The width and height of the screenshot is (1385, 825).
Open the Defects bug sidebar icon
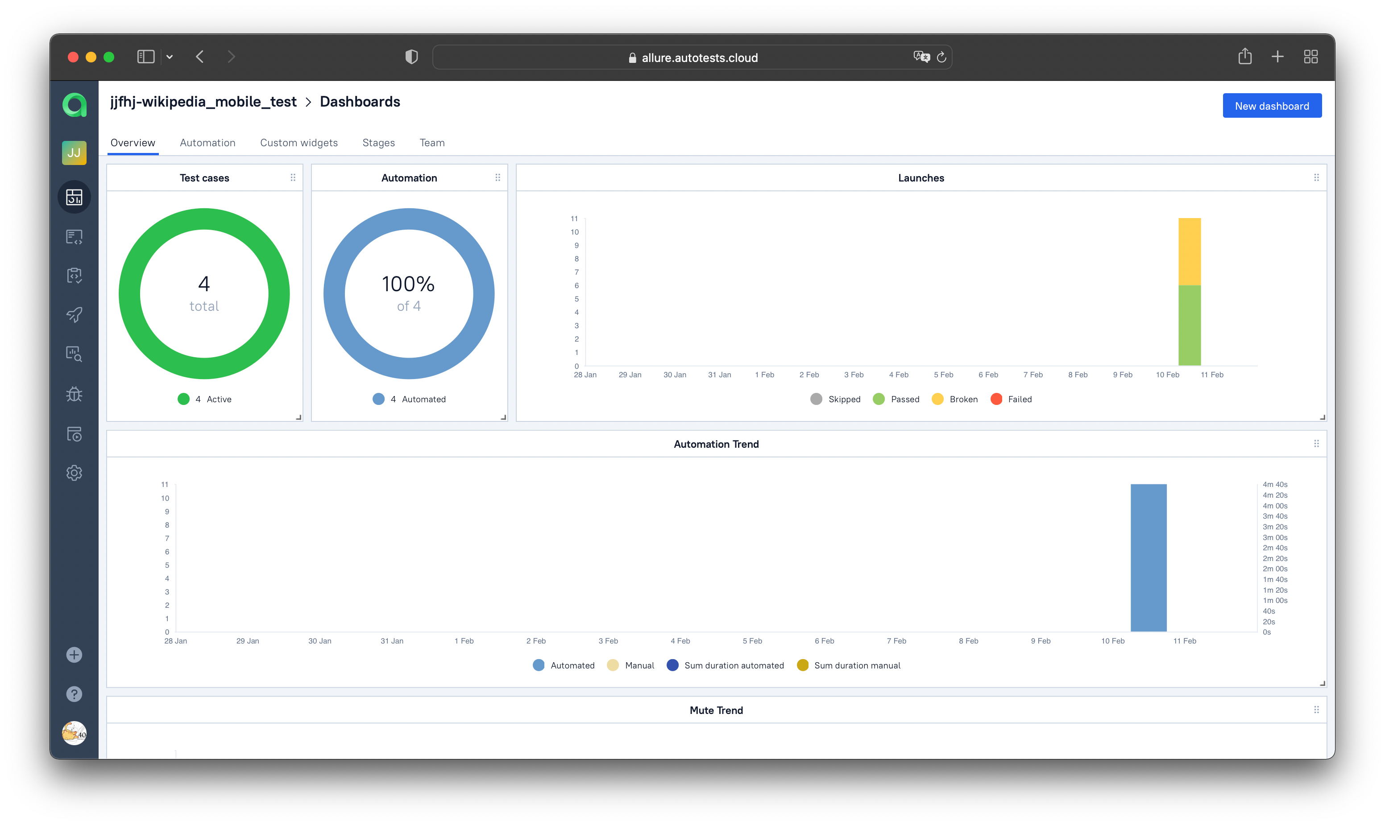tap(74, 394)
